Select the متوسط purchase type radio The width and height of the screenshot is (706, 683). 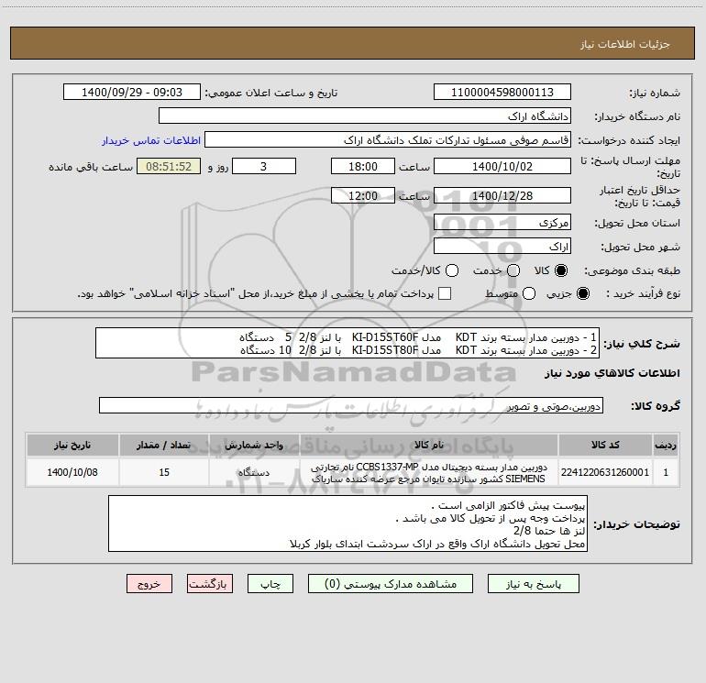(x=529, y=293)
